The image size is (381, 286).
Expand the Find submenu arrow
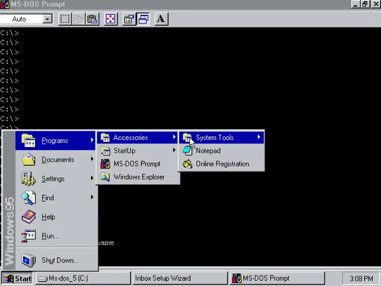point(92,197)
